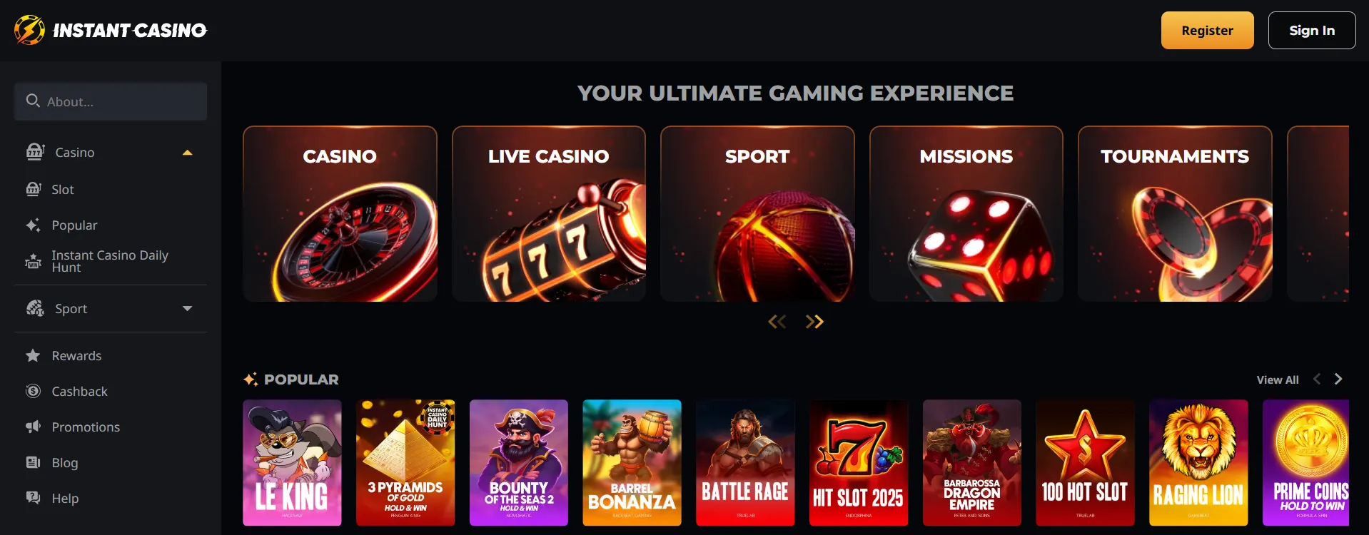Open the Tournaments category card
The image size is (1369, 535).
click(x=1175, y=214)
